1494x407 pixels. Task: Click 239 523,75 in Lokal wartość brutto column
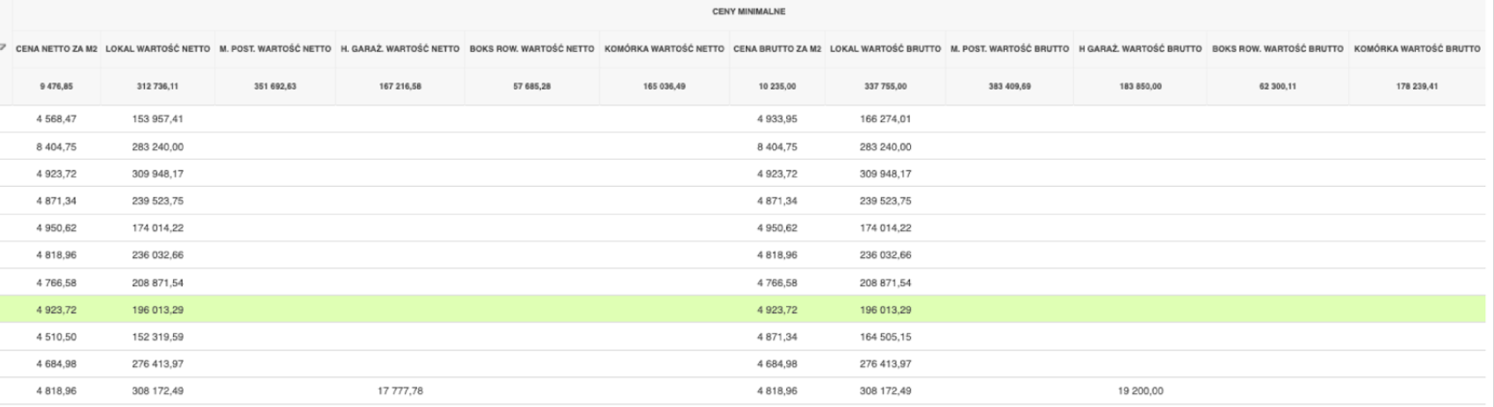885,201
